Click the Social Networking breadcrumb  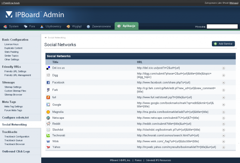pos(57,37)
